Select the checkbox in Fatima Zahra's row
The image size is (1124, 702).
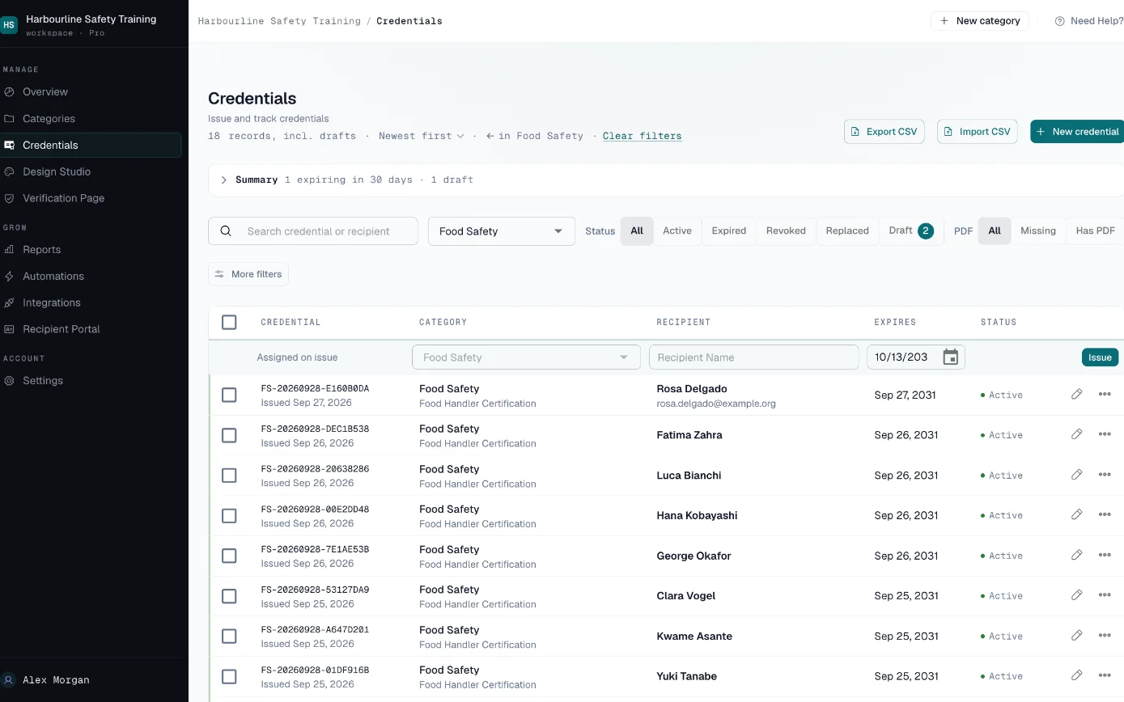[x=229, y=435]
